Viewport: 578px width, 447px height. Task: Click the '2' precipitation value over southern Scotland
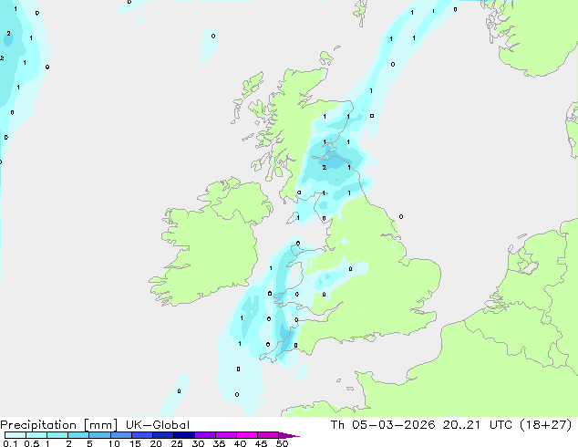click(324, 168)
